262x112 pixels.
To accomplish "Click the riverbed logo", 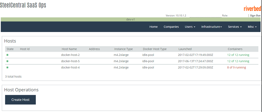I will [252, 9].
